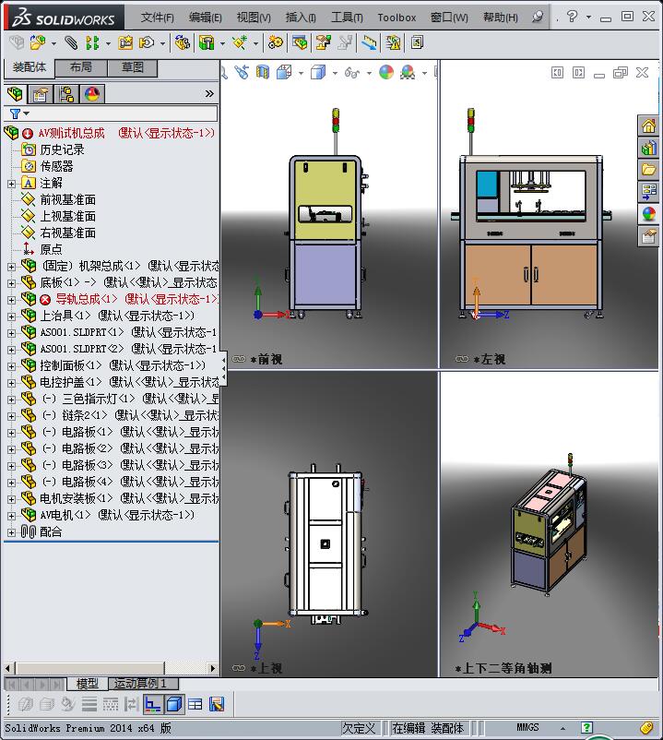663x740 pixels.
Task: Switch to the 运动算例1 tab
Action: [x=143, y=684]
